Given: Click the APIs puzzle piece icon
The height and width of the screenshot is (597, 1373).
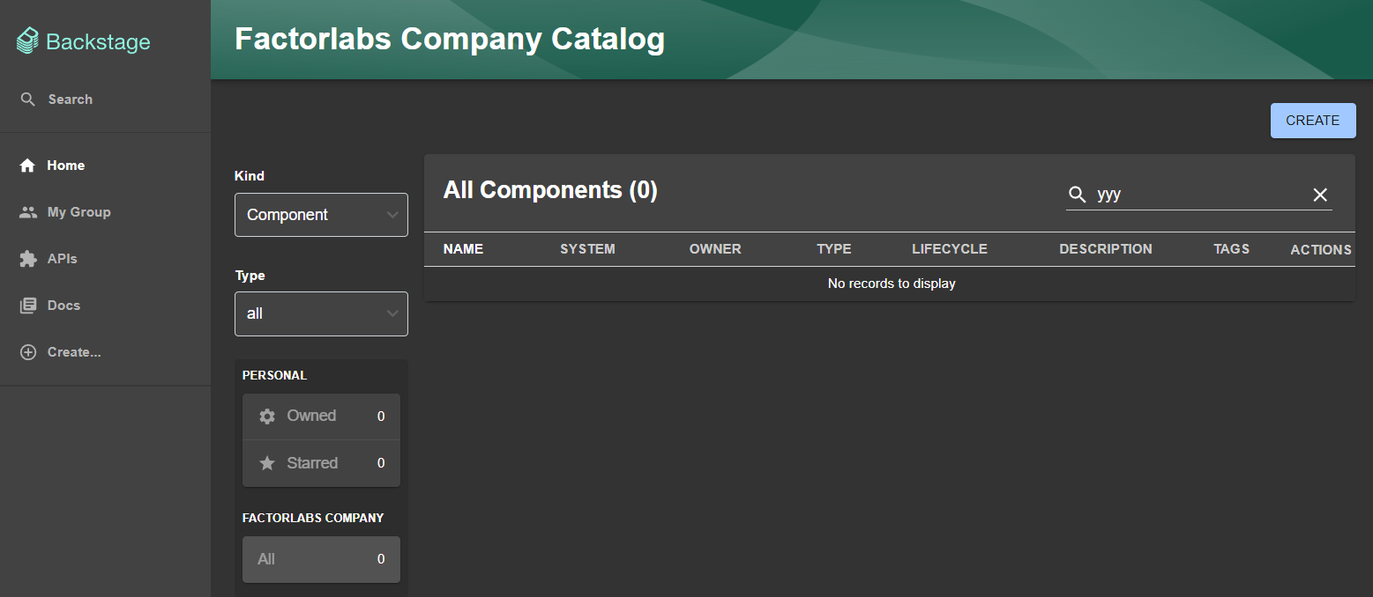Looking at the screenshot, I should click(28, 259).
